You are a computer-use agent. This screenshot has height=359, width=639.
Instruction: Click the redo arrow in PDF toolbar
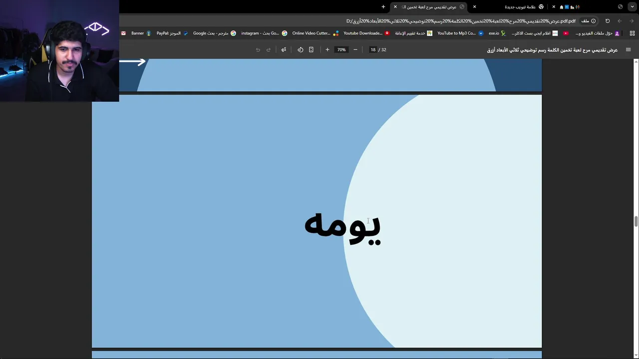[x=268, y=50]
